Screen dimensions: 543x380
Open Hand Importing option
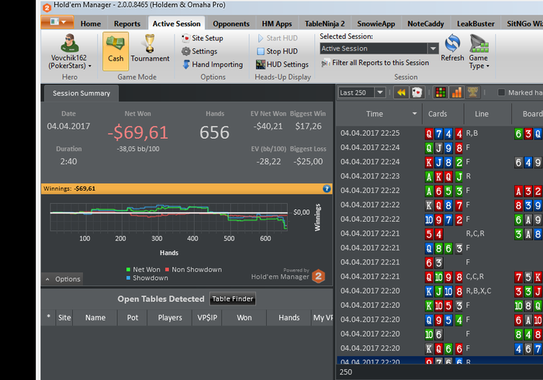click(213, 64)
